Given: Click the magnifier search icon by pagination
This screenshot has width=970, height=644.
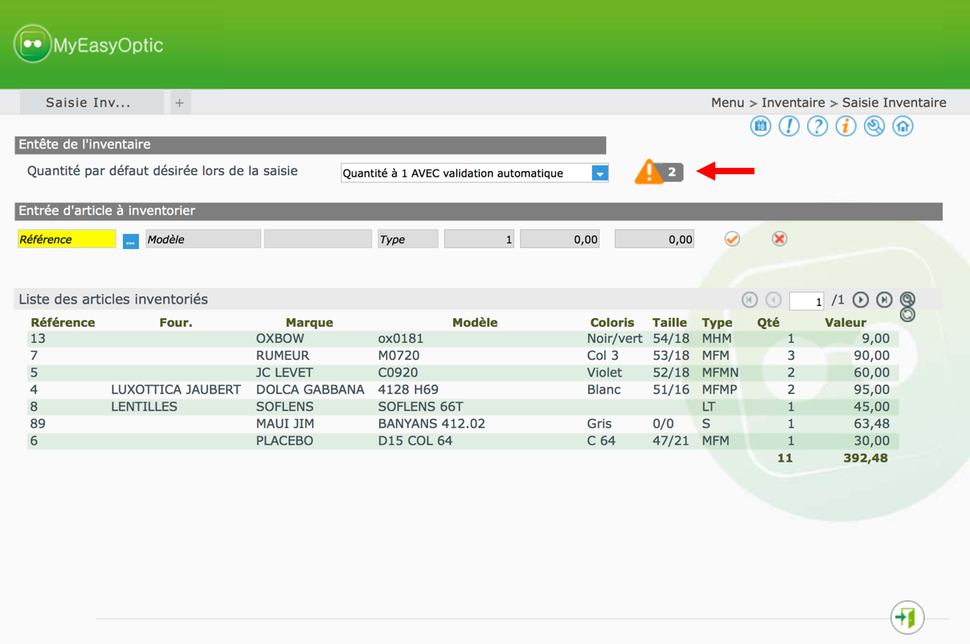Looking at the screenshot, I should [907, 300].
